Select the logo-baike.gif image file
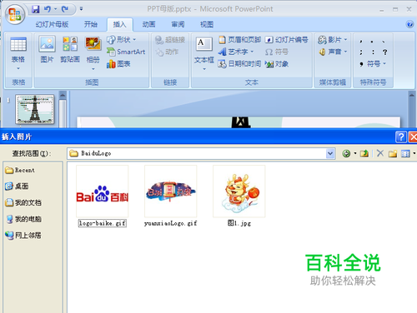Viewport: 417px width, 313px height. [103, 196]
